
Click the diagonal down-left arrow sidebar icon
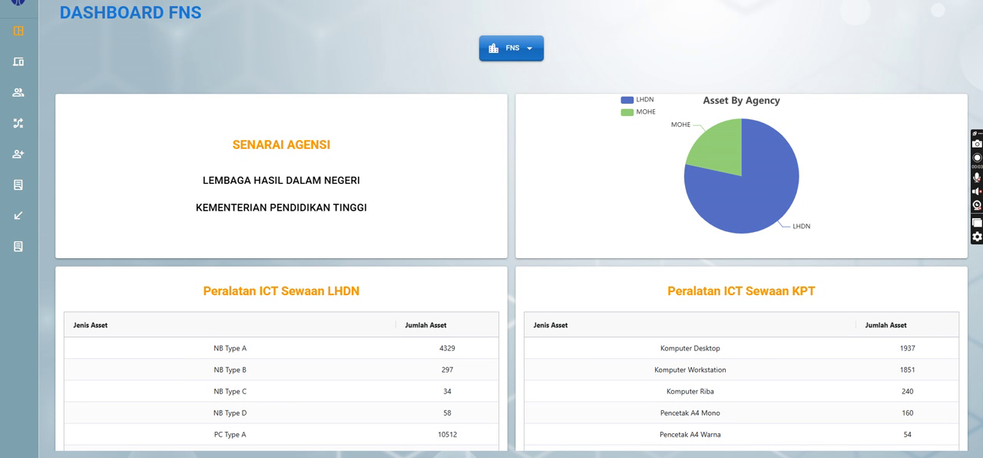pyautogui.click(x=18, y=215)
